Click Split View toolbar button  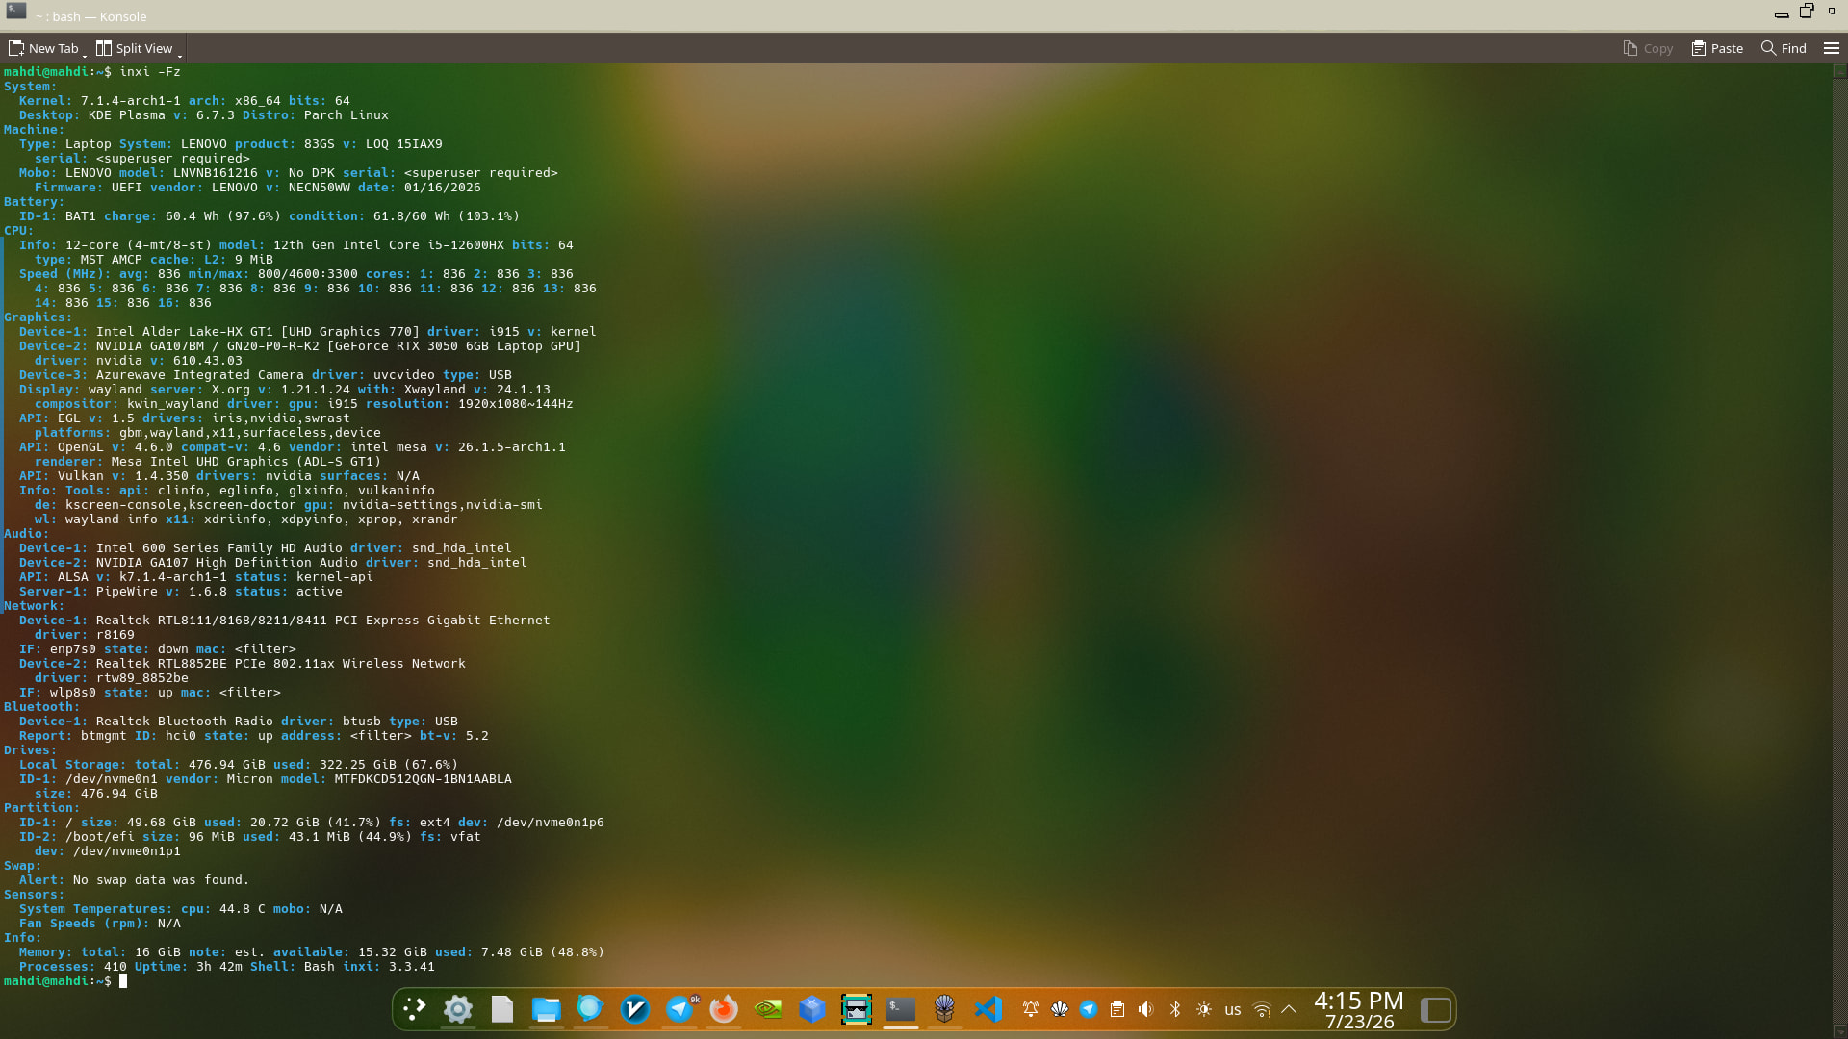(134, 48)
